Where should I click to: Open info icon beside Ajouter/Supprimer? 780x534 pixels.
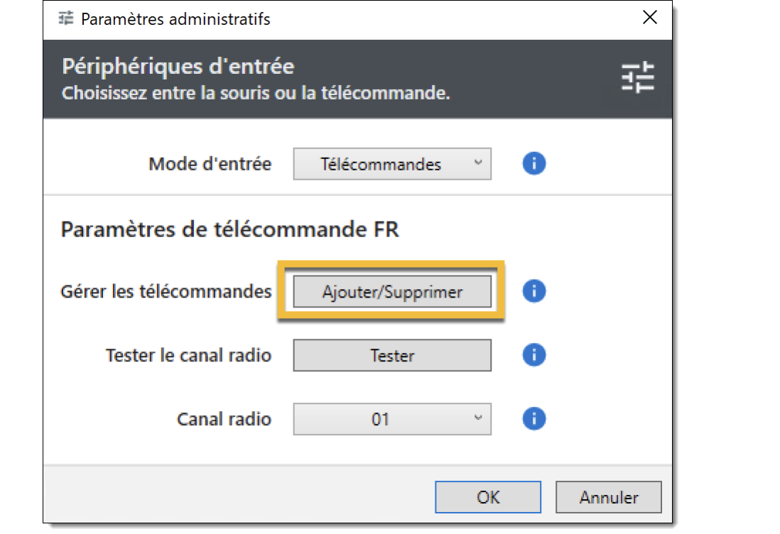534,291
